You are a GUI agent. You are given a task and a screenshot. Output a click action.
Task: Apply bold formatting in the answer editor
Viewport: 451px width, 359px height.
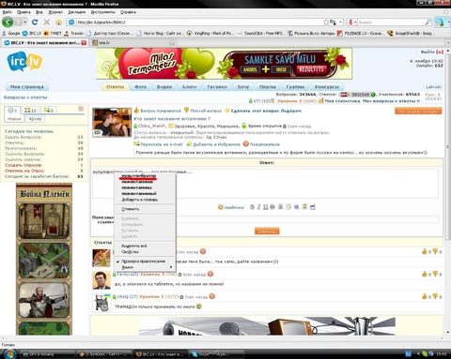pos(252,207)
